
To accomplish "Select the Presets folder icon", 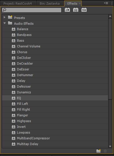I will tap(10, 17).
